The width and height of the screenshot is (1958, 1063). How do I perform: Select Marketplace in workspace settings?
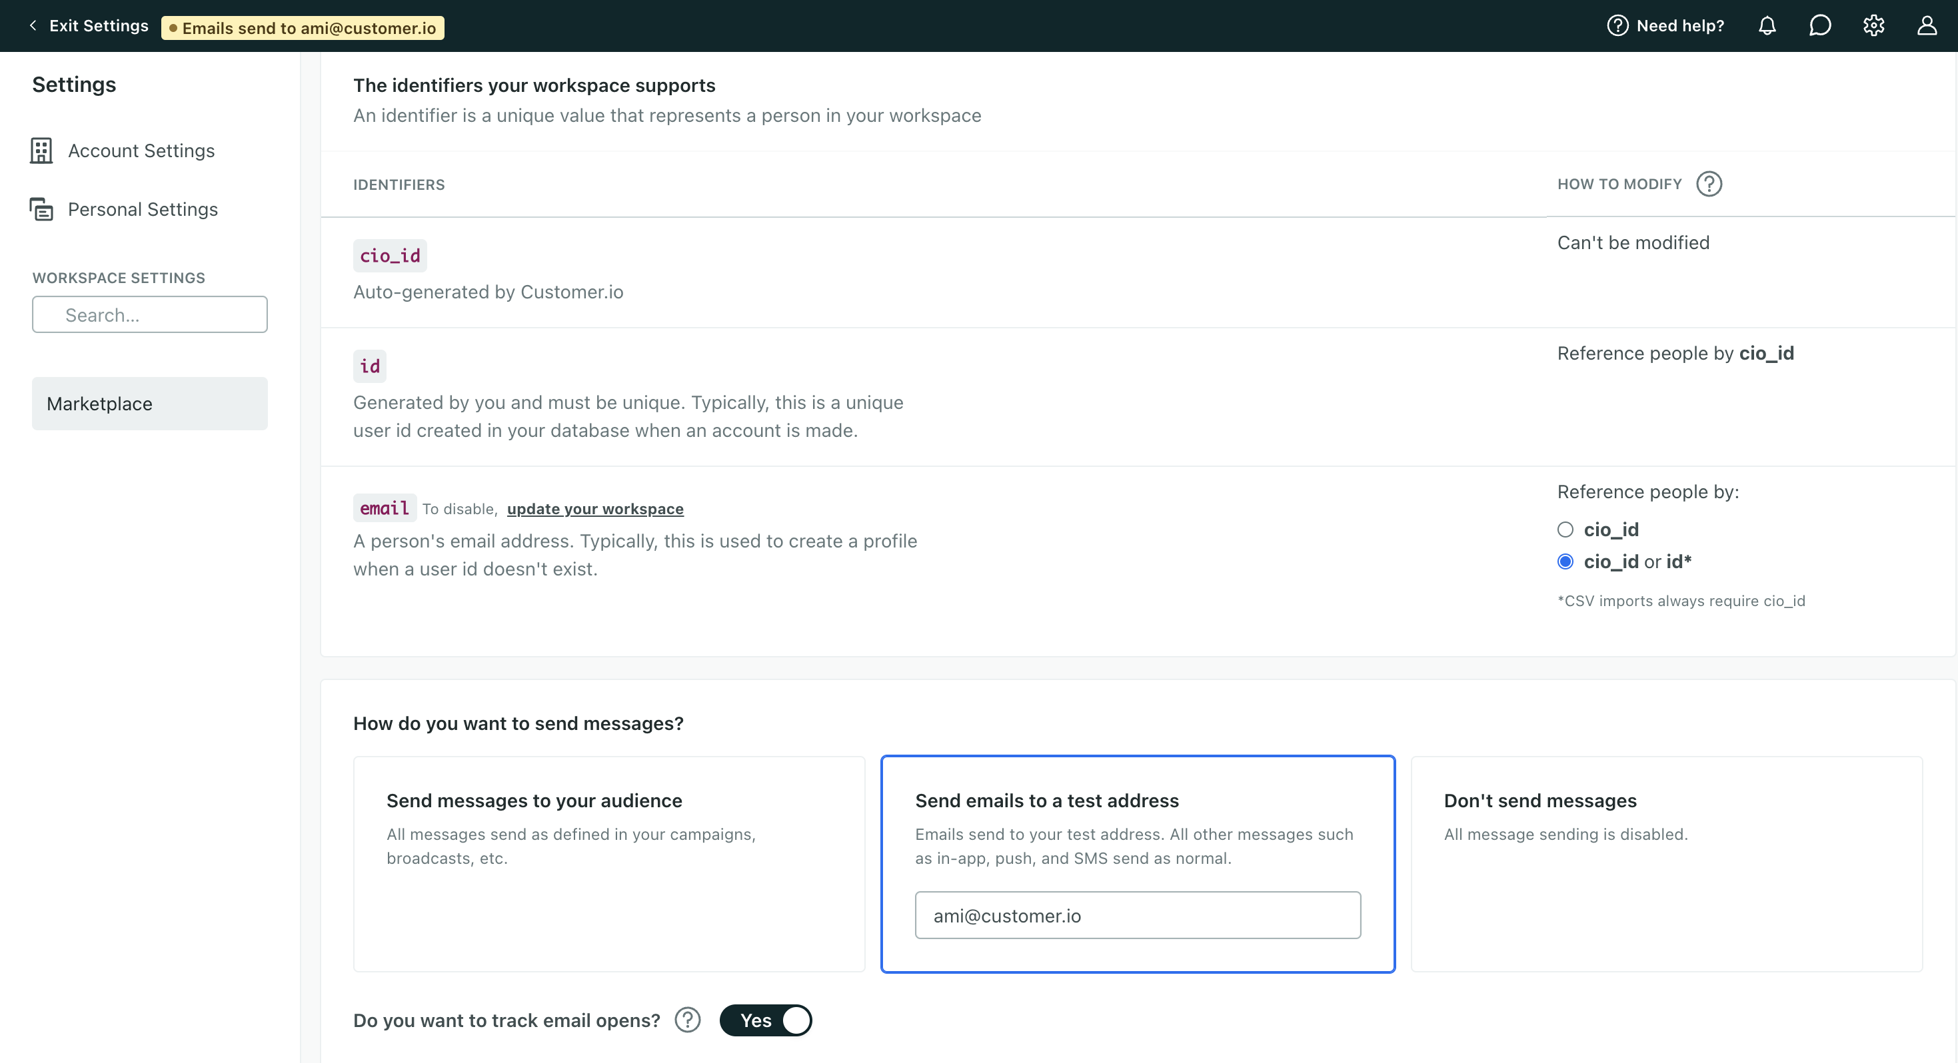pyautogui.click(x=150, y=404)
